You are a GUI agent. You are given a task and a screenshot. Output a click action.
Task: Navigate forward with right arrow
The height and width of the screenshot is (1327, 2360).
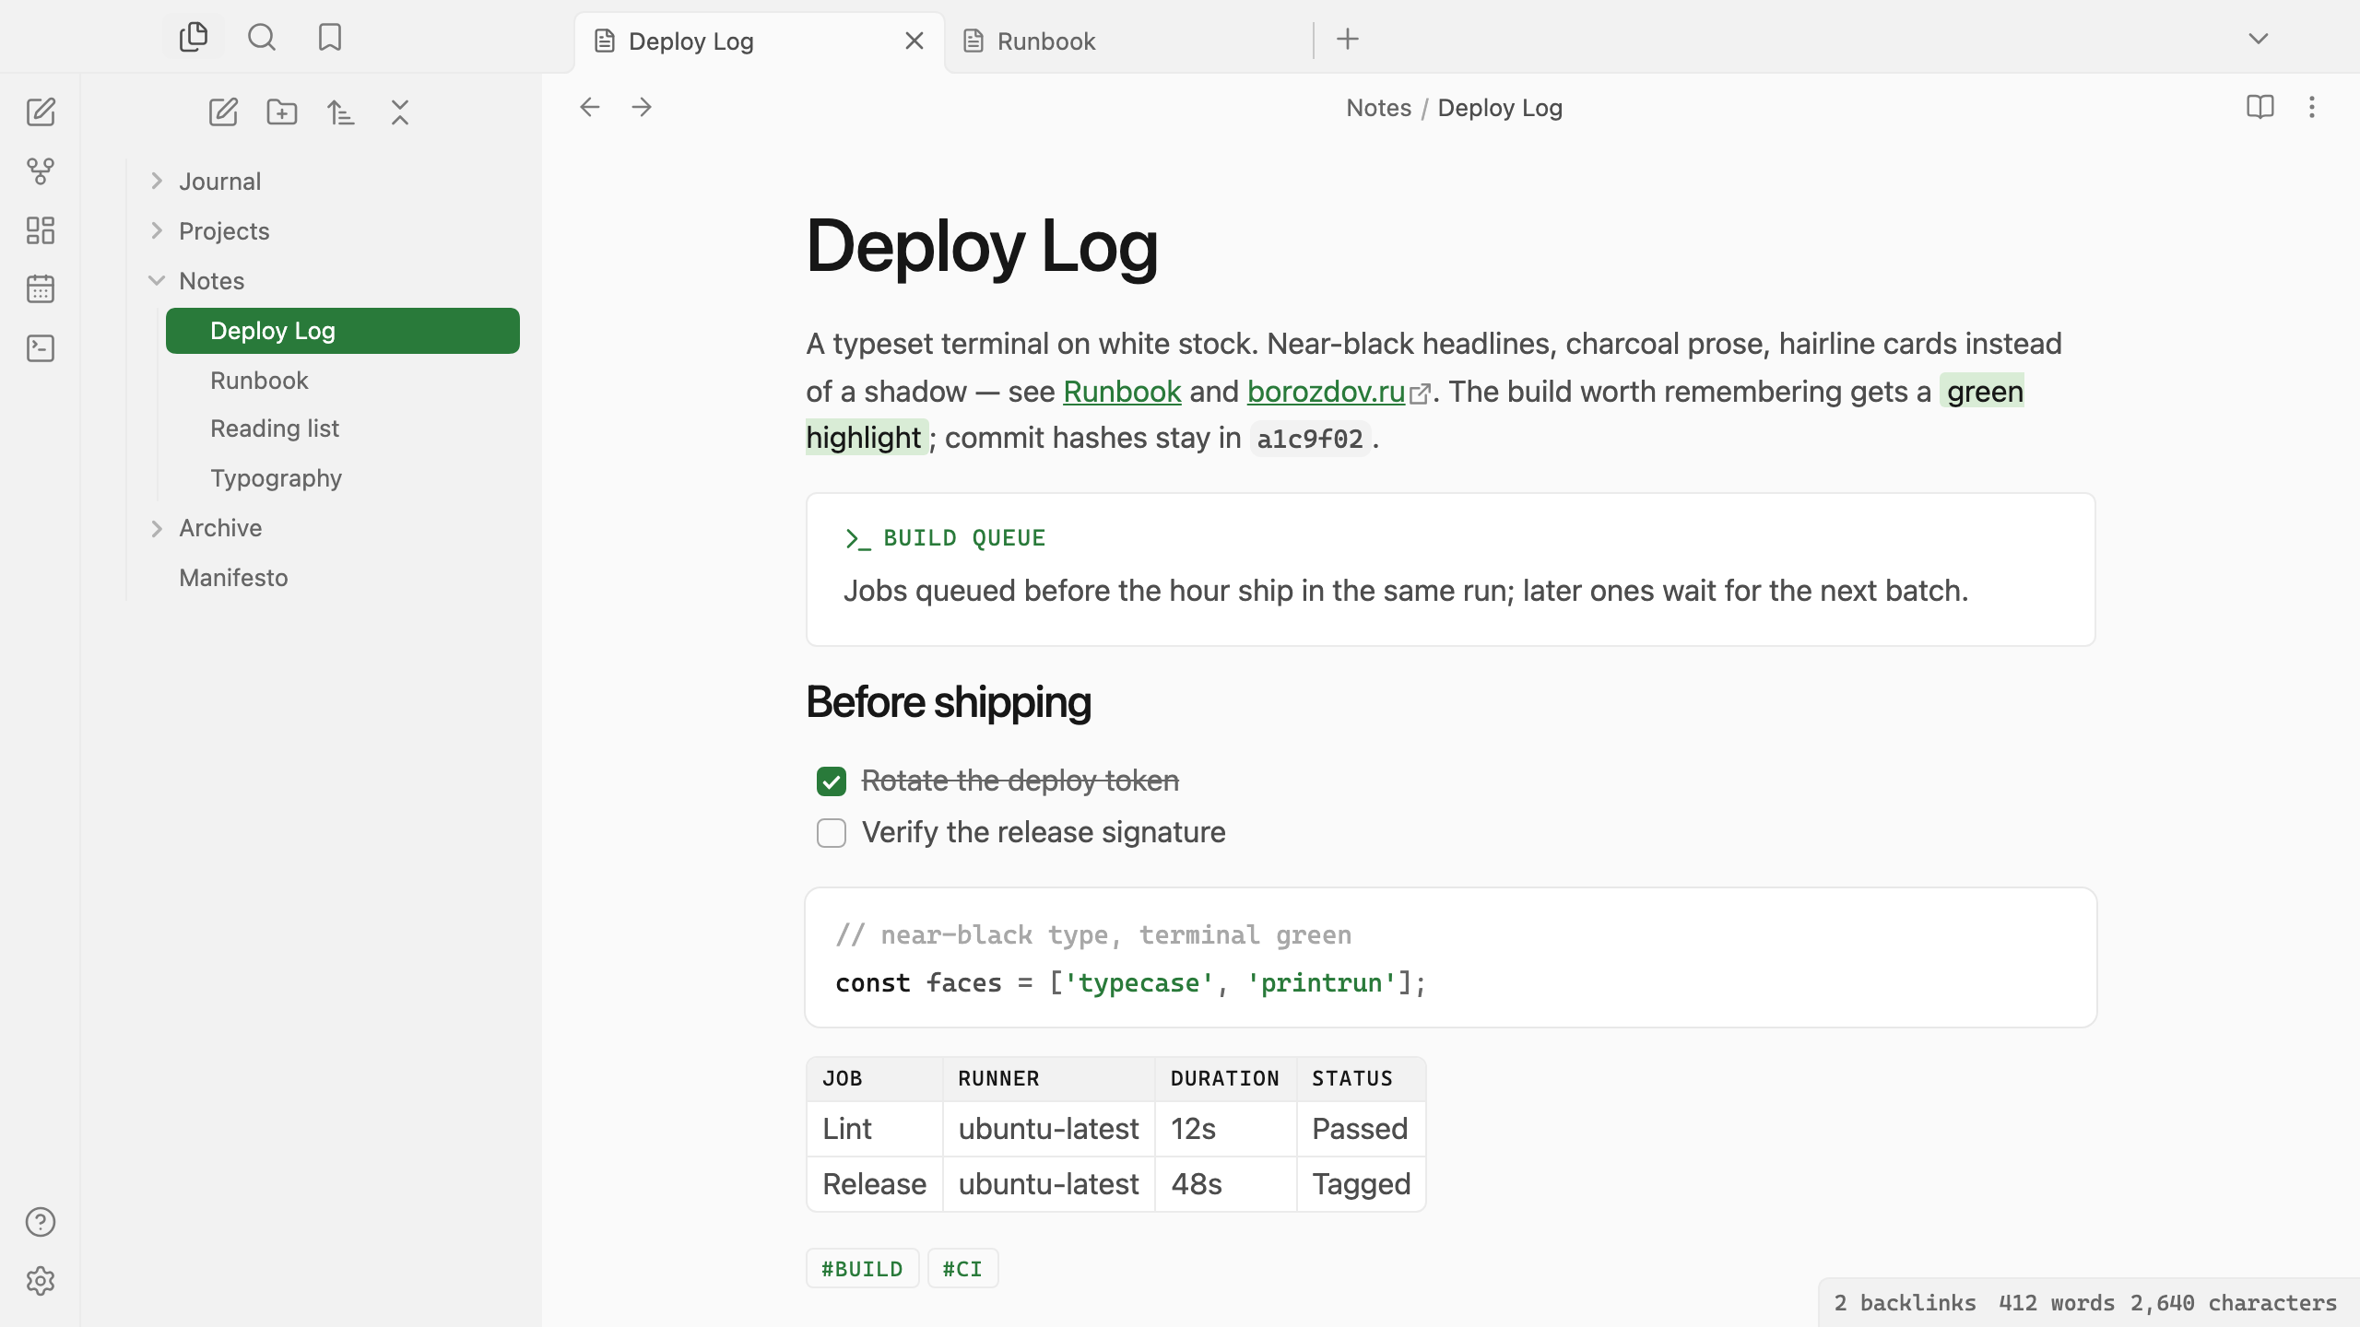(x=642, y=108)
